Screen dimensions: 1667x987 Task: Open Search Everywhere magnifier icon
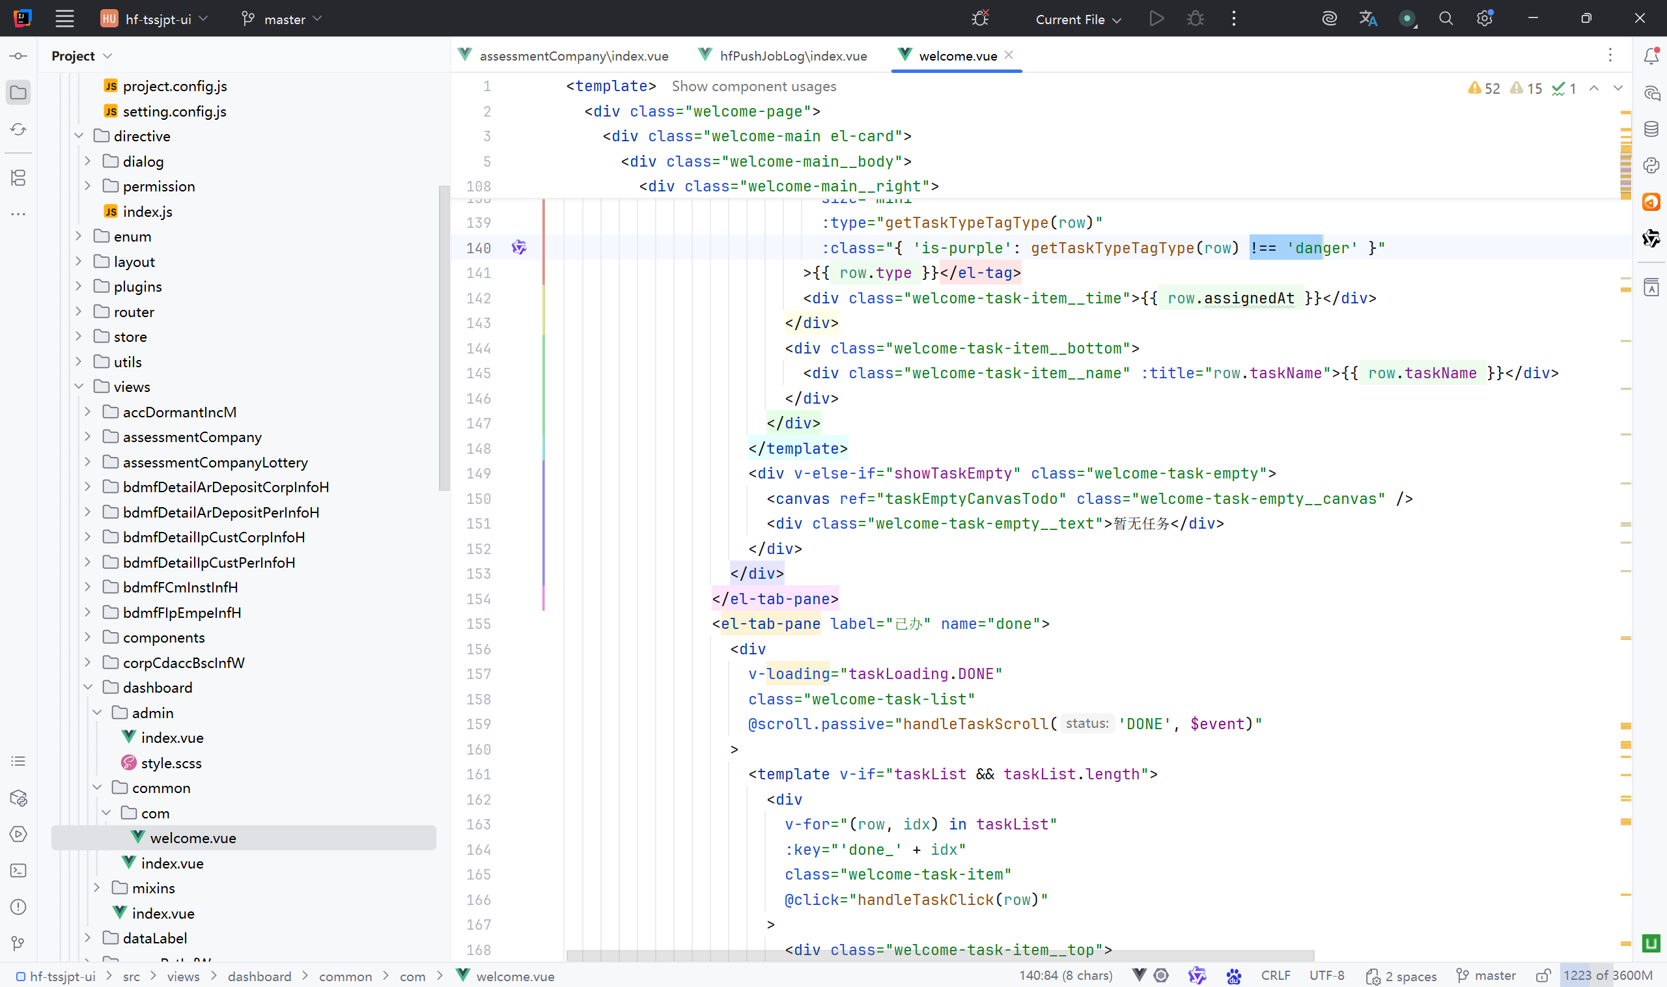click(x=1446, y=19)
